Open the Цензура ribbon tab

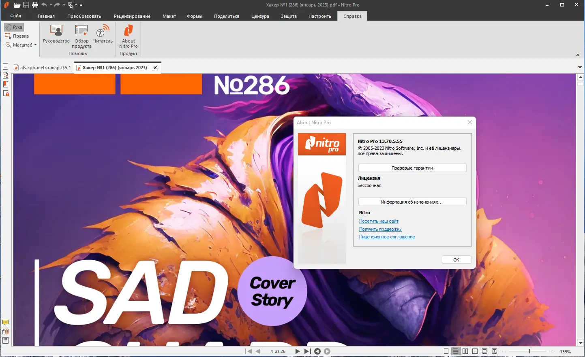click(x=260, y=16)
